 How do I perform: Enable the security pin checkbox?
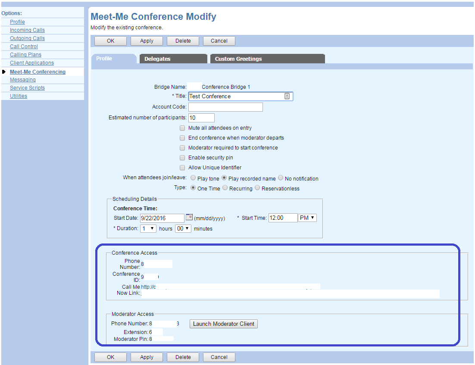pyautogui.click(x=182, y=158)
